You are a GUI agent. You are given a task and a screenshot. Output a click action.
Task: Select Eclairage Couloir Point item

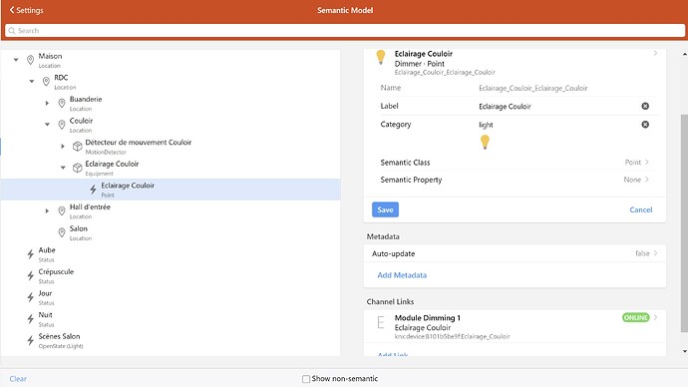click(171, 190)
